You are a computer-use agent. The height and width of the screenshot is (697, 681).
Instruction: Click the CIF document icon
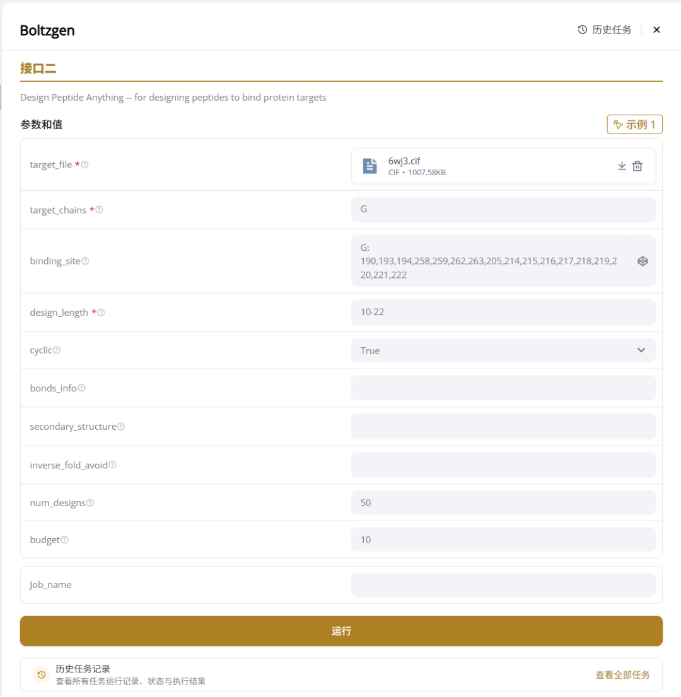click(x=370, y=165)
